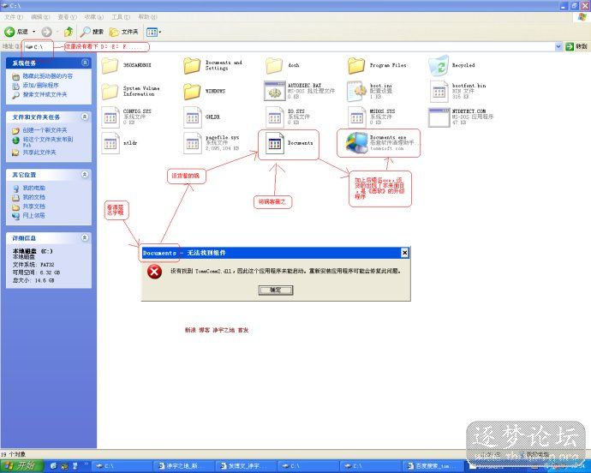Collapse the 系统任务 panel
Image resolution: width=591 pixels, height=473 pixels.
[85, 63]
